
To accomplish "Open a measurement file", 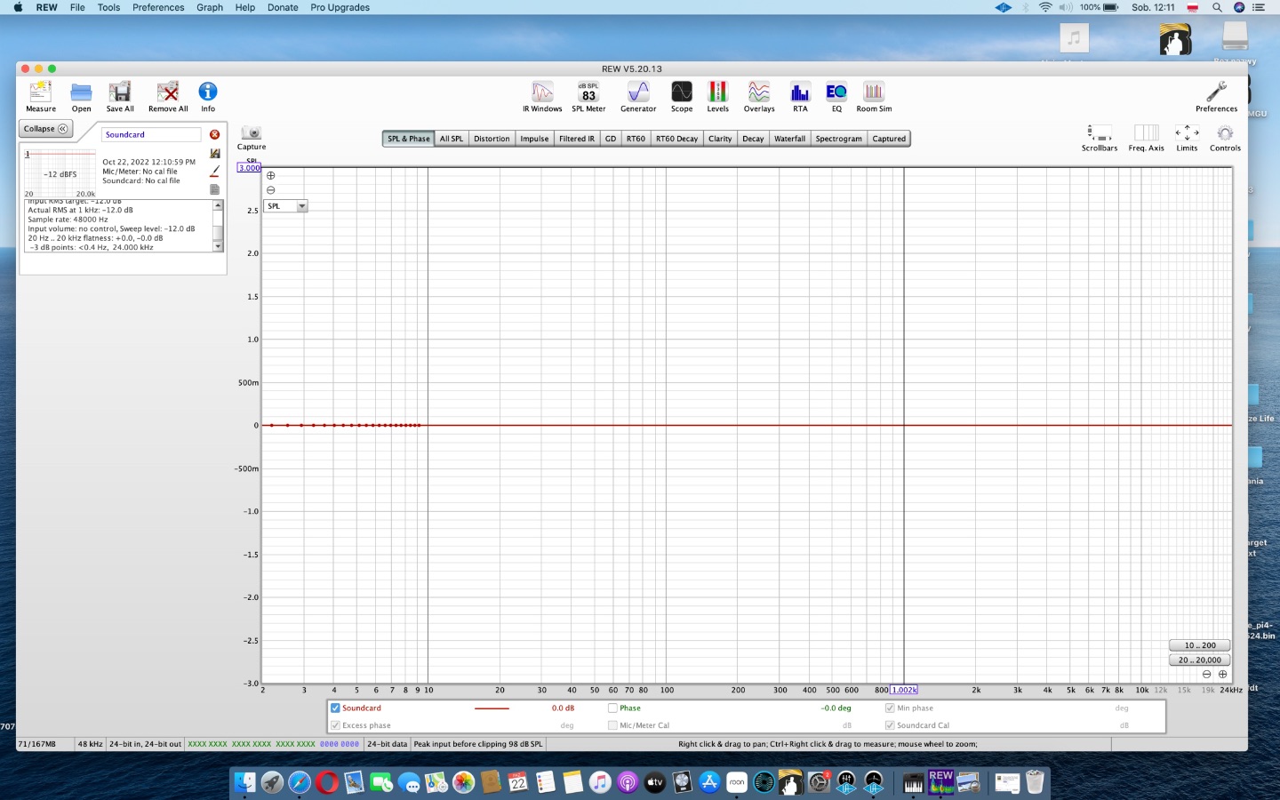I will (81, 96).
